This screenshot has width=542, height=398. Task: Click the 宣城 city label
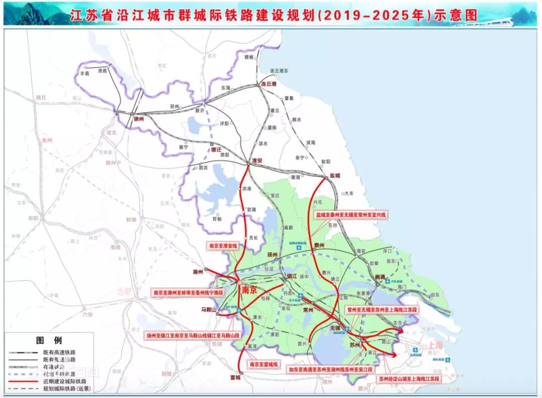point(235,377)
